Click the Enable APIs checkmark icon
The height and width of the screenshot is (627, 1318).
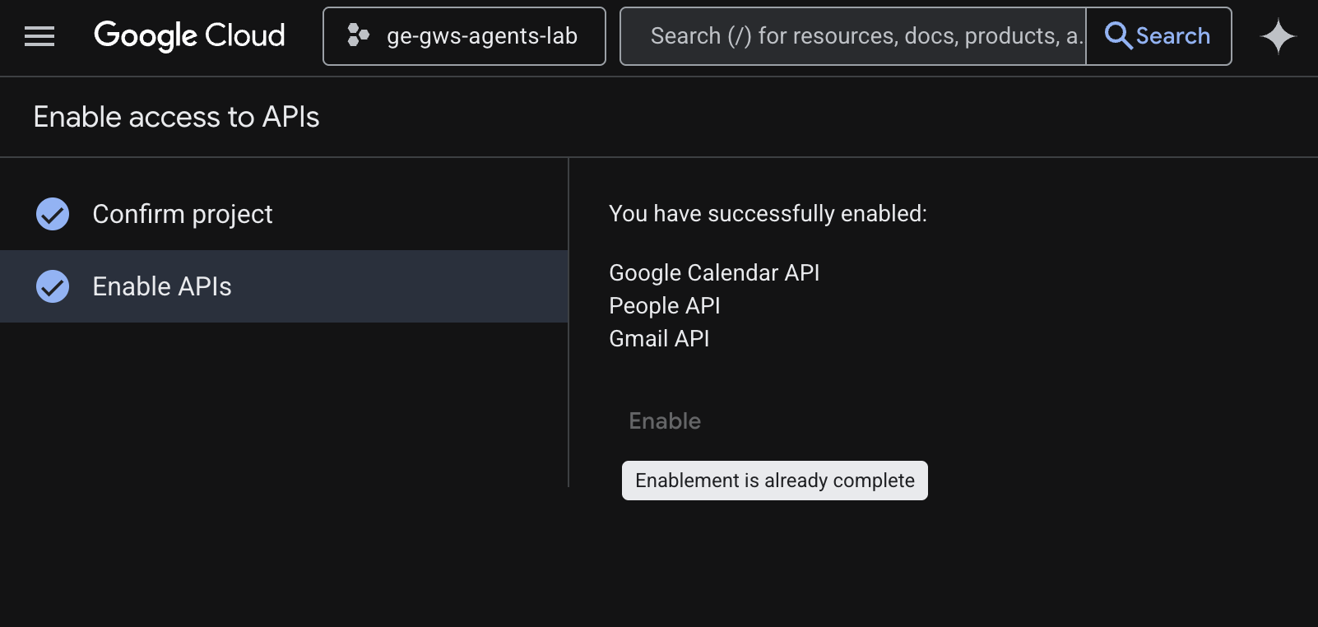pyautogui.click(x=53, y=286)
